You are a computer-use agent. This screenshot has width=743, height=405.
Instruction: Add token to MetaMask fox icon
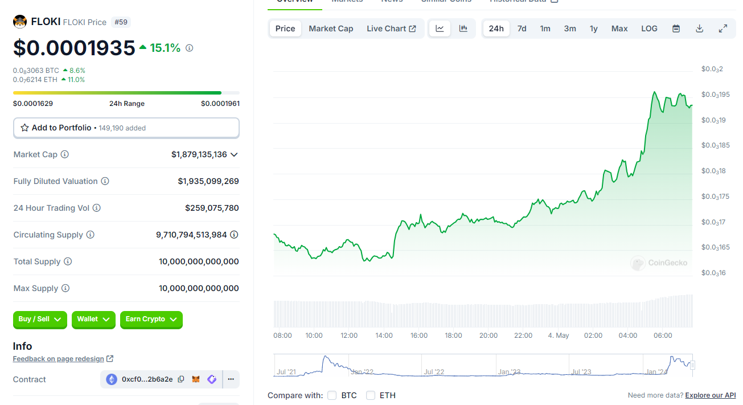196,379
